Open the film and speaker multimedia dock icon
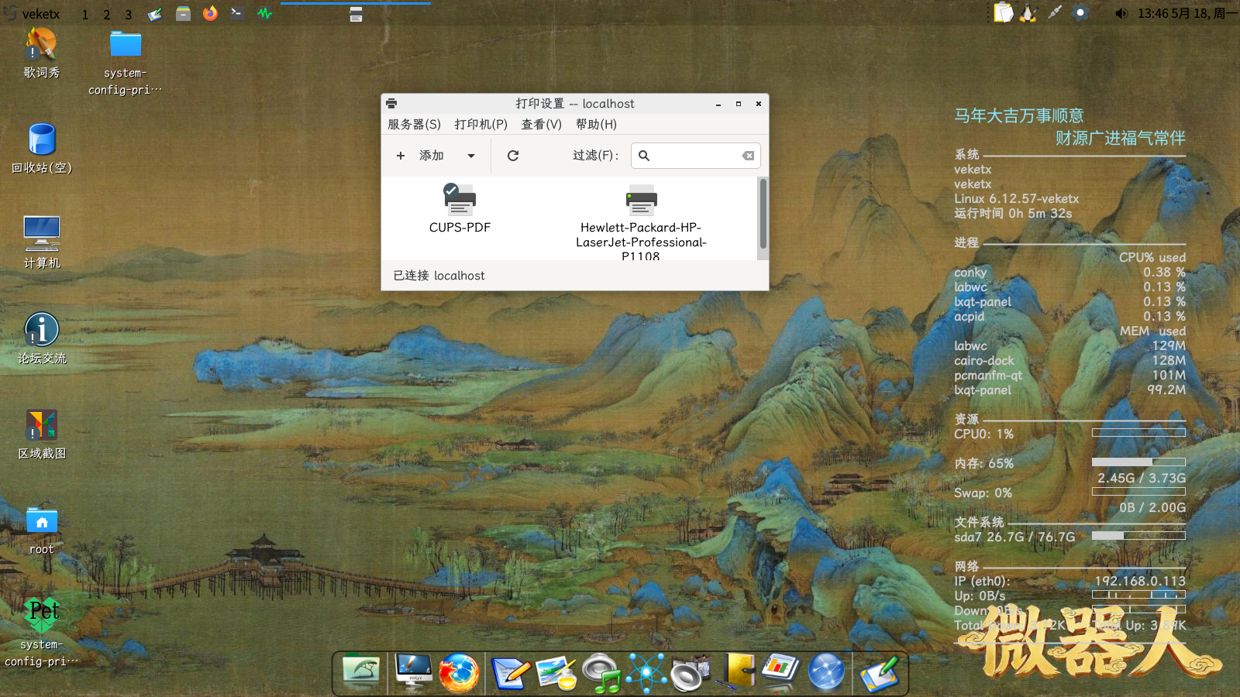Screen dimensions: 1240x697 pos(691,672)
